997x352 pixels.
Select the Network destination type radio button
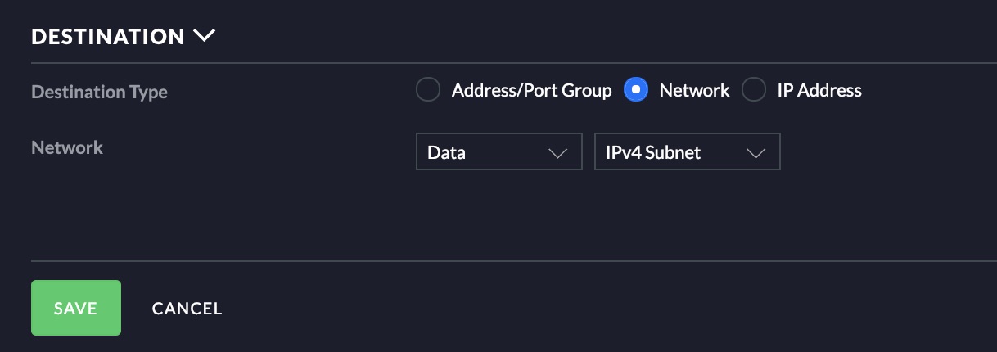pos(636,90)
